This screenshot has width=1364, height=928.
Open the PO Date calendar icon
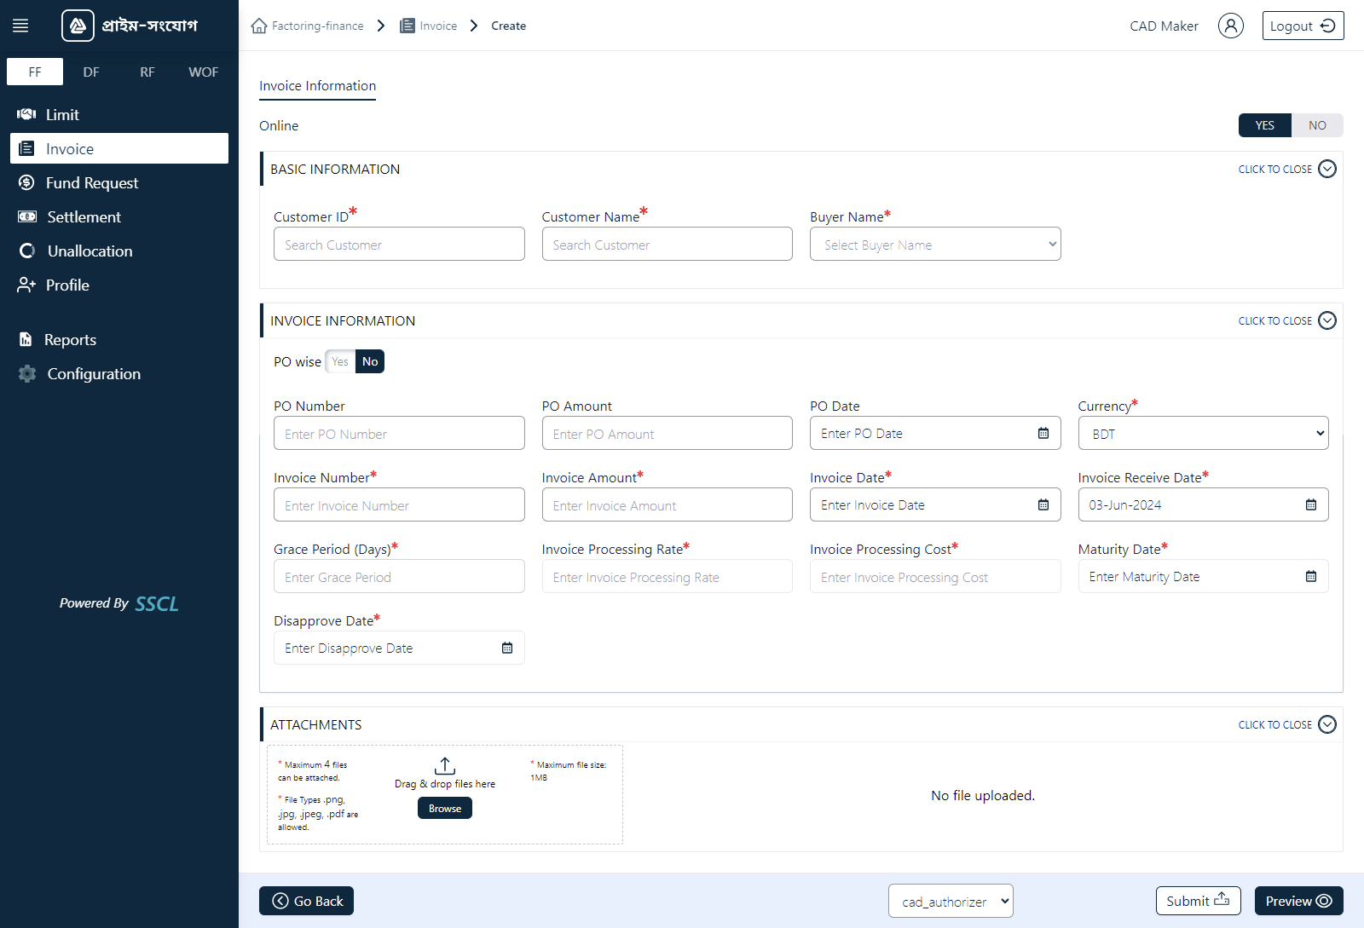[x=1043, y=433]
